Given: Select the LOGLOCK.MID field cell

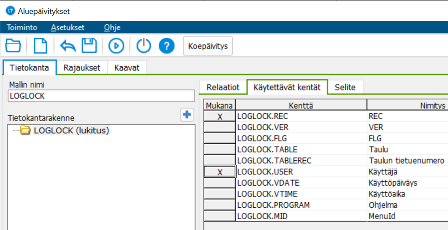Looking at the screenshot, I should (x=301, y=216).
